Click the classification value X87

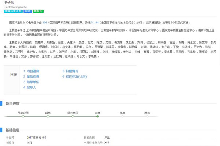click(x=107, y=143)
